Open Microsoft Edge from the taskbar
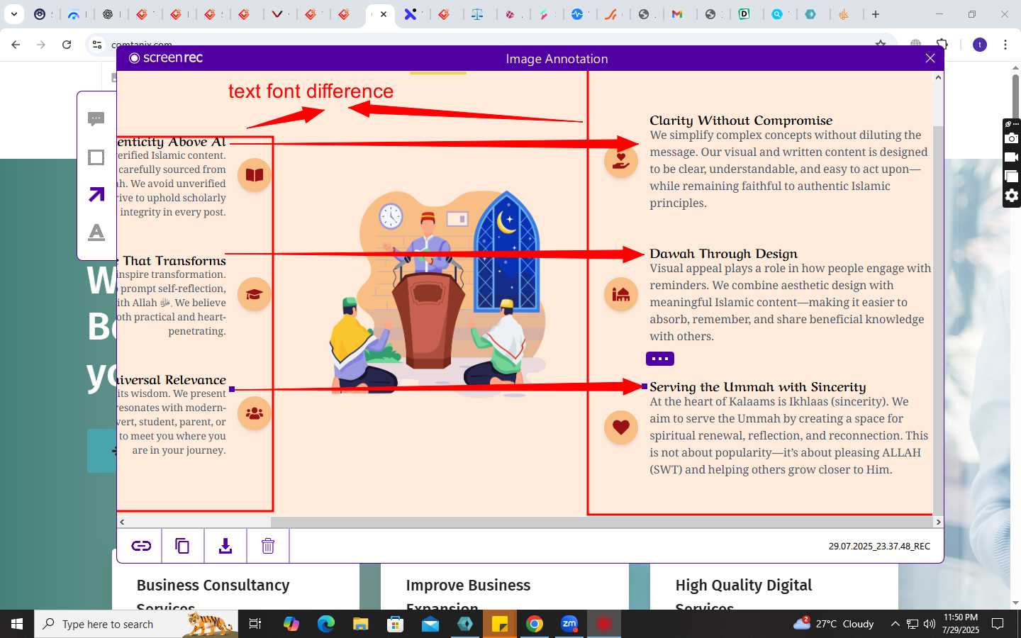 tap(325, 624)
